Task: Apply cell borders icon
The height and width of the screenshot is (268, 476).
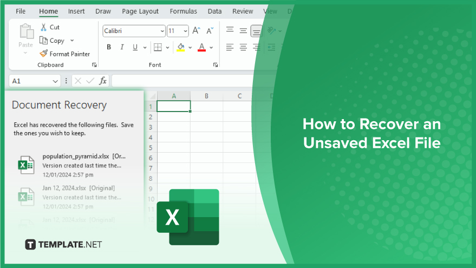Action: [158, 47]
